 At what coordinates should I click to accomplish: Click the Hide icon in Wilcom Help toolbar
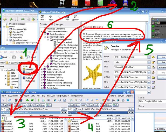pos(43,18)
